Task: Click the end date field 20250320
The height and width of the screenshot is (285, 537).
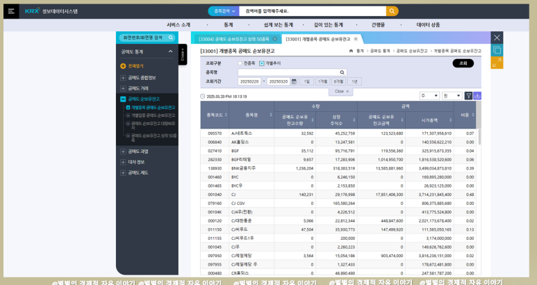Action: coord(279,81)
